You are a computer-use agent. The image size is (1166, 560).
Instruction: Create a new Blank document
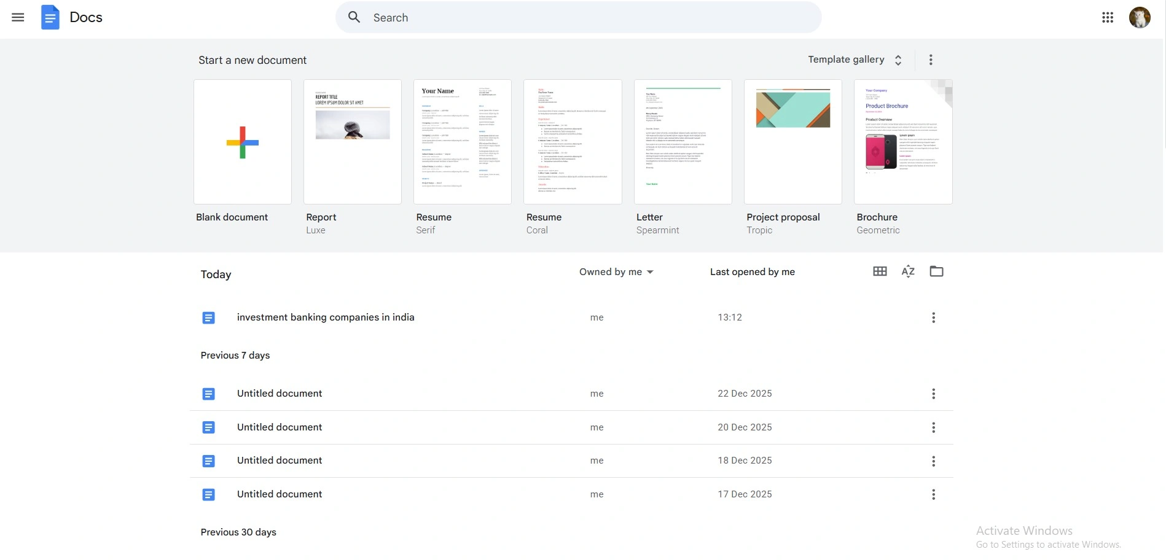(242, 142)
